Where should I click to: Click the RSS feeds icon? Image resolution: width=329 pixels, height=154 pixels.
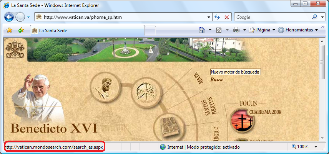(x=219, y=30)
